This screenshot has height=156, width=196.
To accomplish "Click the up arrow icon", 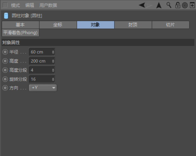I will pyautogui.click(x=159, y=5).
